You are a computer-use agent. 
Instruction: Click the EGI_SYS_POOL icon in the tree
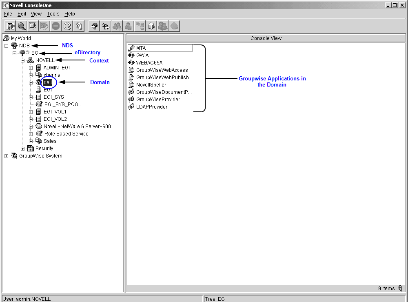pos(39,104)
